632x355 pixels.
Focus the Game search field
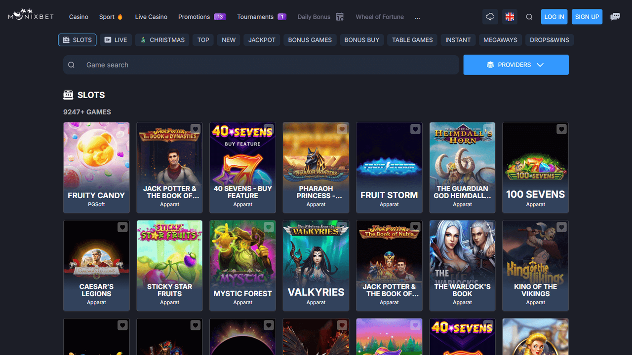pos(261,65)
